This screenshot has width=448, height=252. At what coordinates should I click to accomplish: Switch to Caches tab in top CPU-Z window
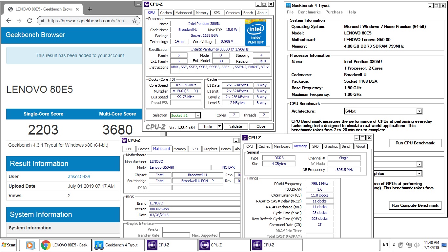click(166, 13)
